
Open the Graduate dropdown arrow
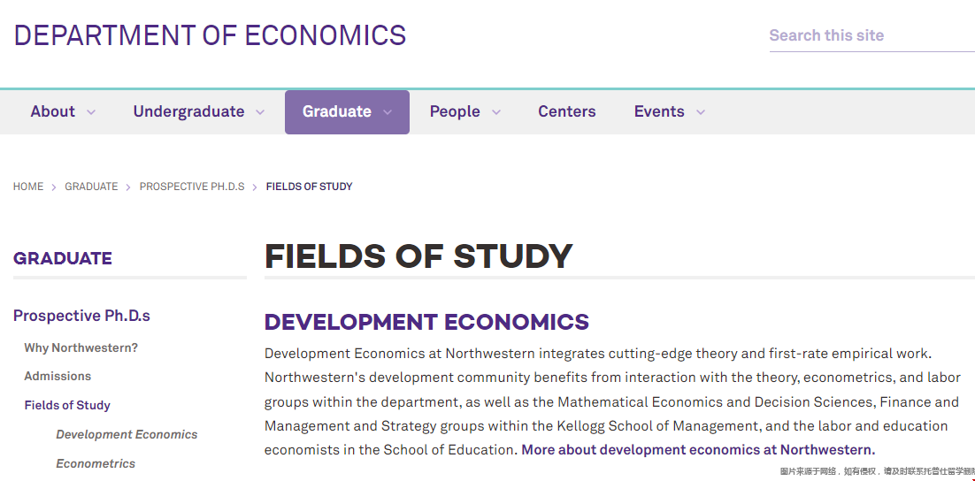388,112
